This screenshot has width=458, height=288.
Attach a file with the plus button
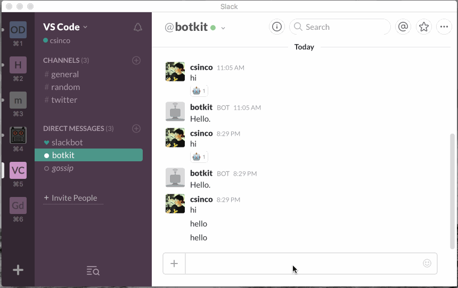[x=174, y=264]
